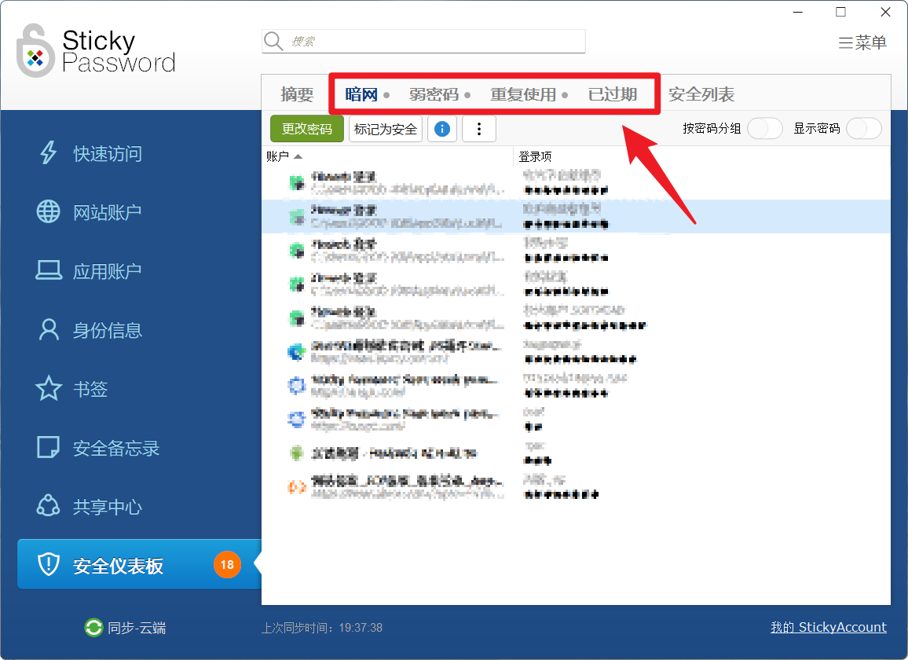Click into the 搜索 search box
This screenshot has width=908, height=660.
click(423, 41)
